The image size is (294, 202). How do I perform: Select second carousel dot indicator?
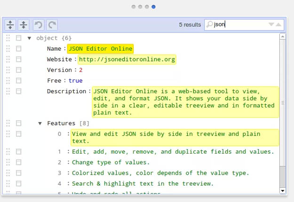140,7
